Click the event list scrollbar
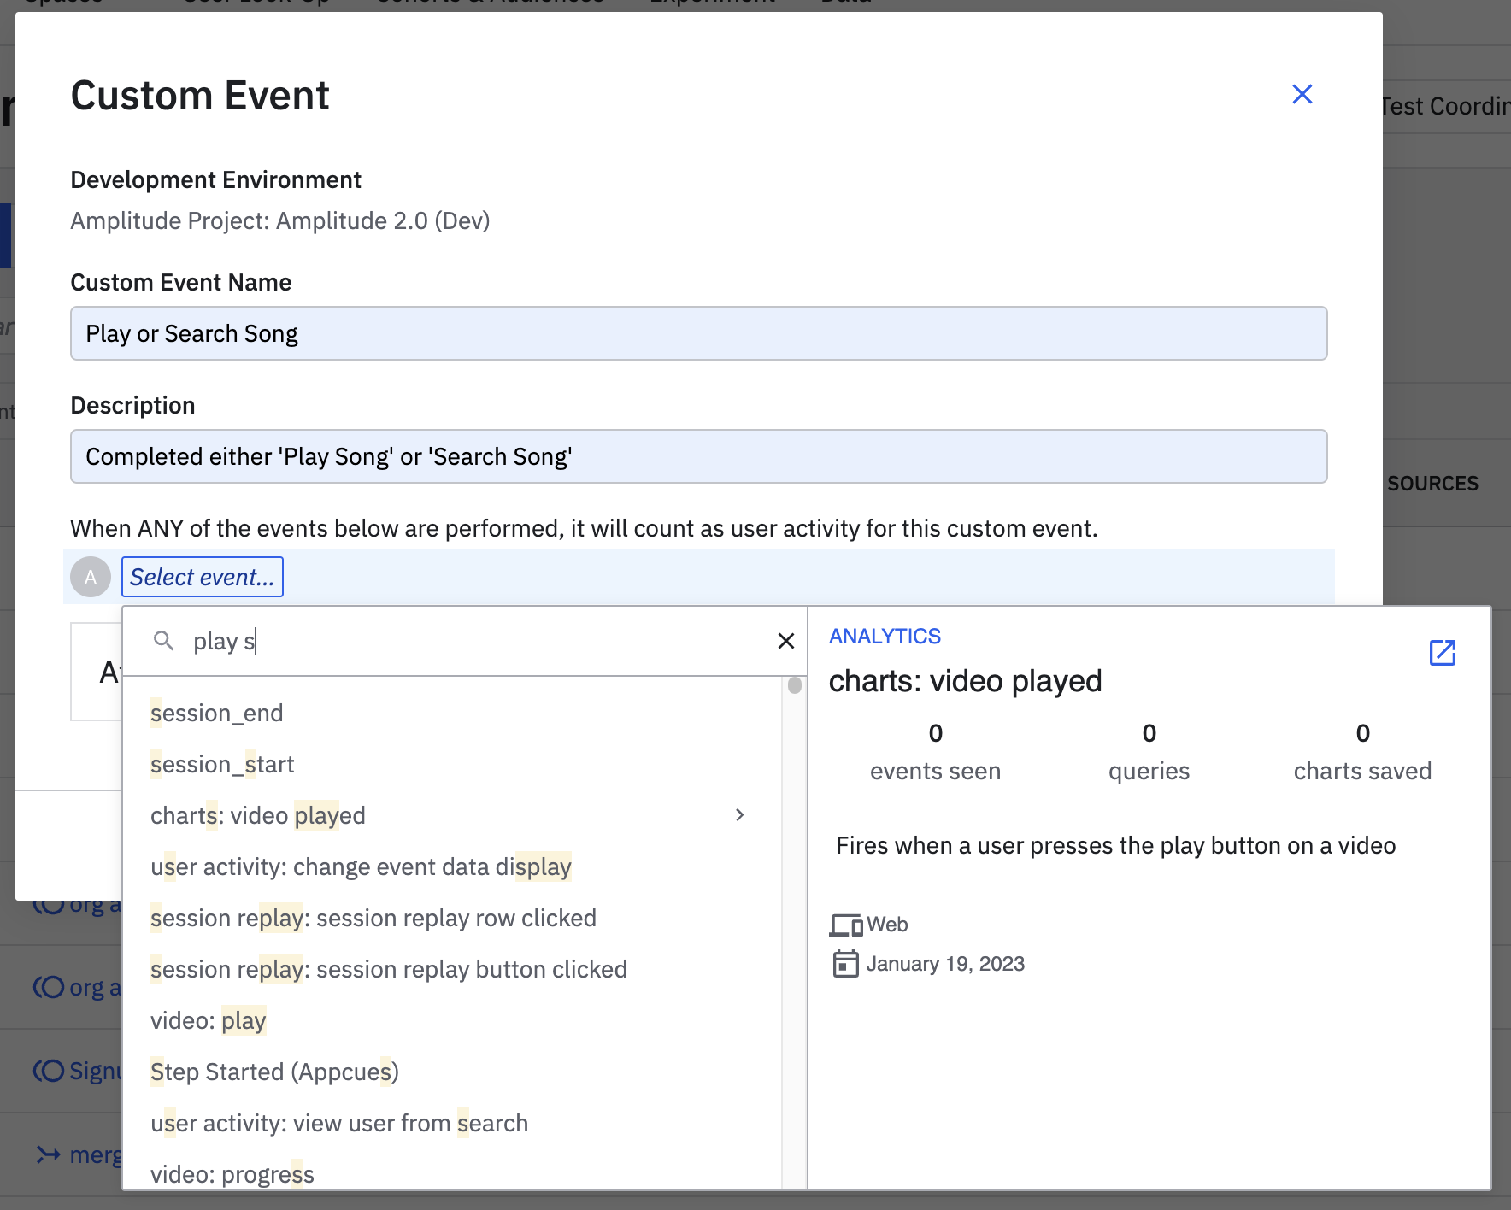 (794, 685)
